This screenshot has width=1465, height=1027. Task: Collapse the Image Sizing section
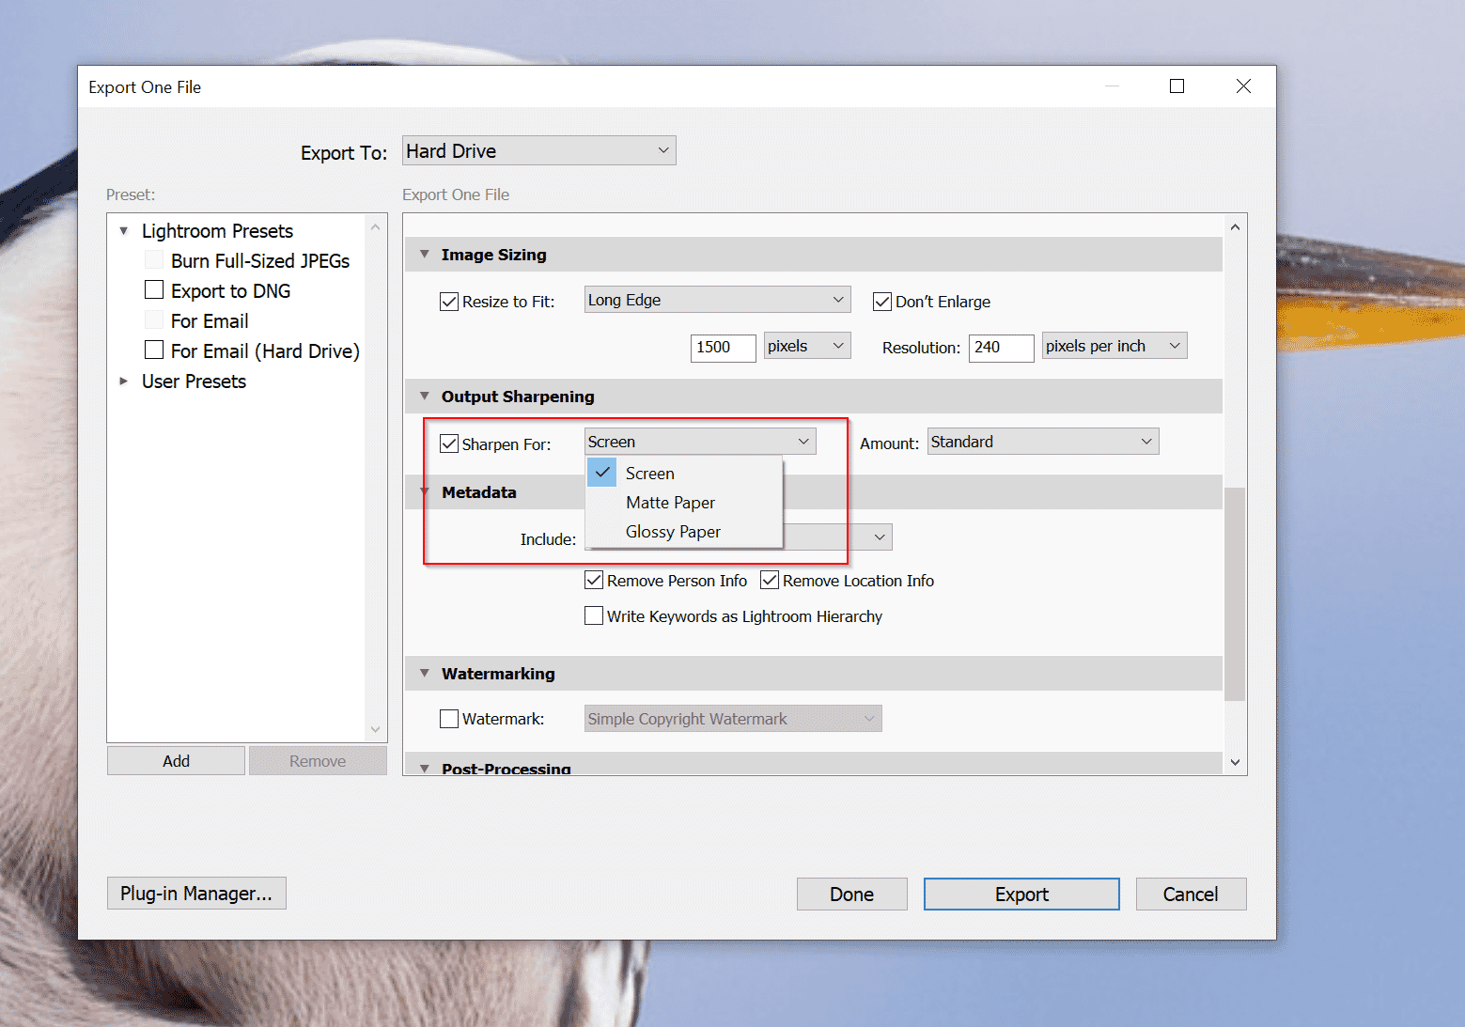click(424, 254)
